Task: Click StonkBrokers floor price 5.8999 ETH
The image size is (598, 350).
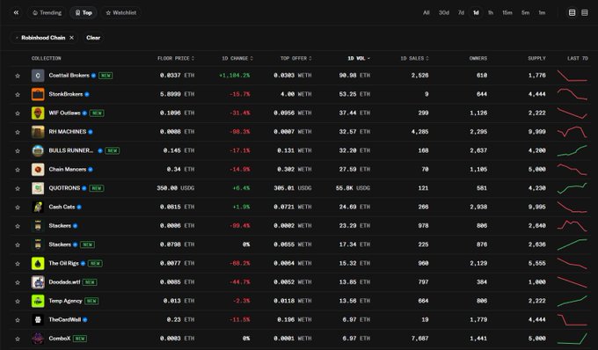Action: [x=177, y=94]
